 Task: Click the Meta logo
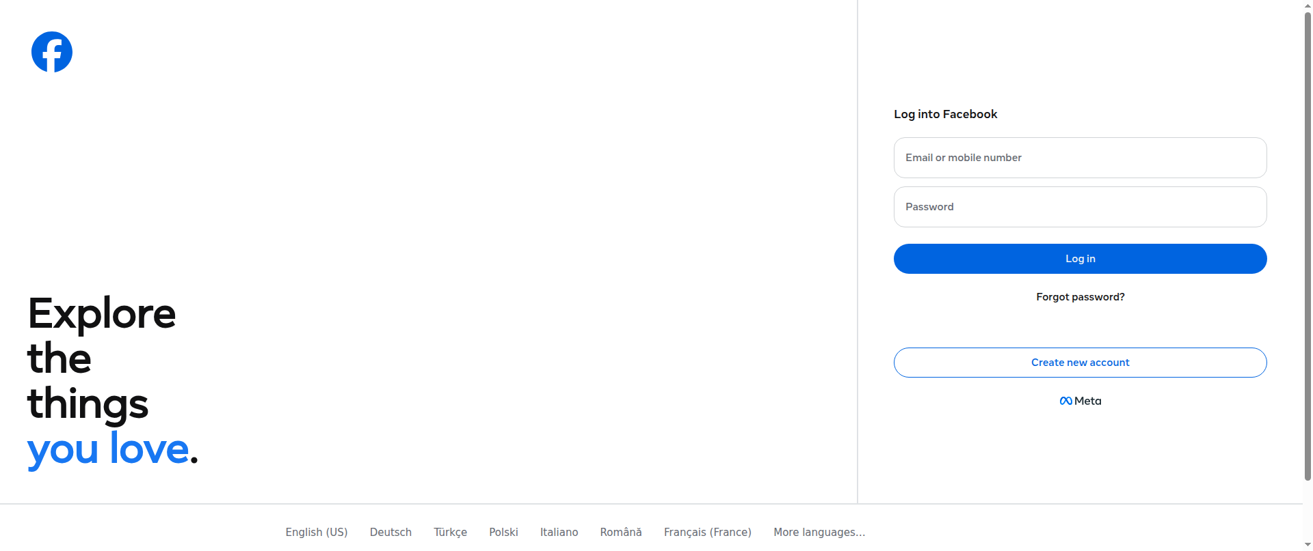click(x=1080, y=401)
